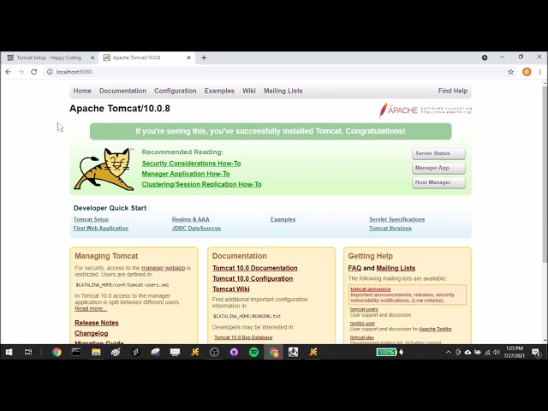The image size is (548, 411).
Task: Open the tomcat-announce mailing list link
Action: (371, 289)
